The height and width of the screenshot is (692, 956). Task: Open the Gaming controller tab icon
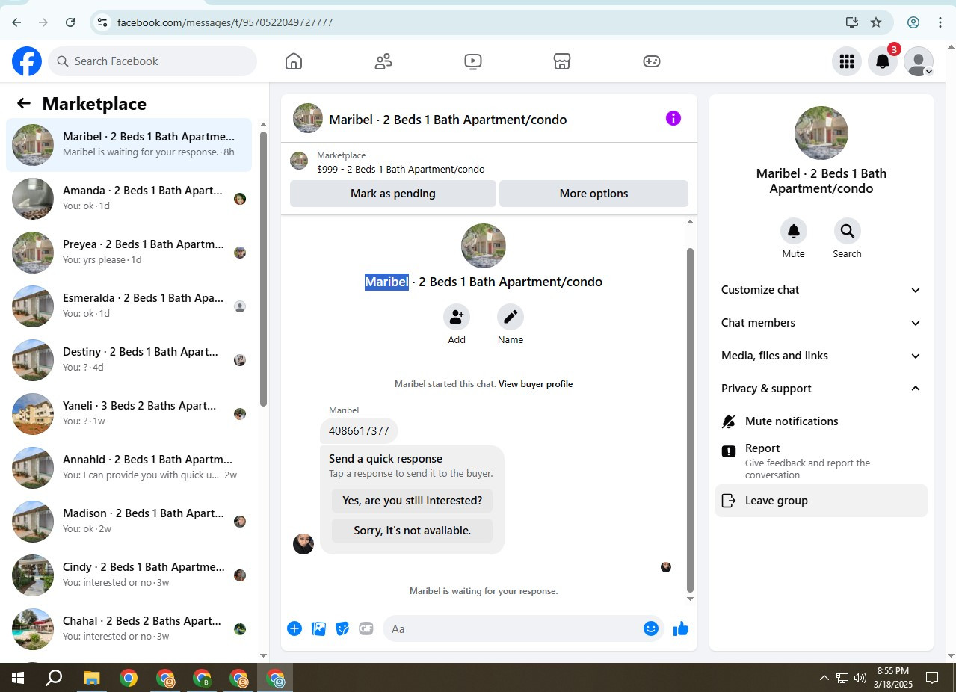(x=652, y=61)
